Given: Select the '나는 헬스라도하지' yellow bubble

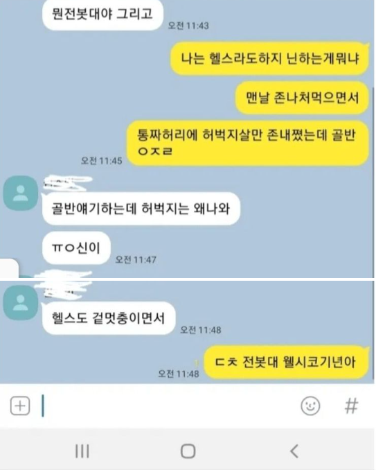Looking at the screenshot, I should point(269,58).
